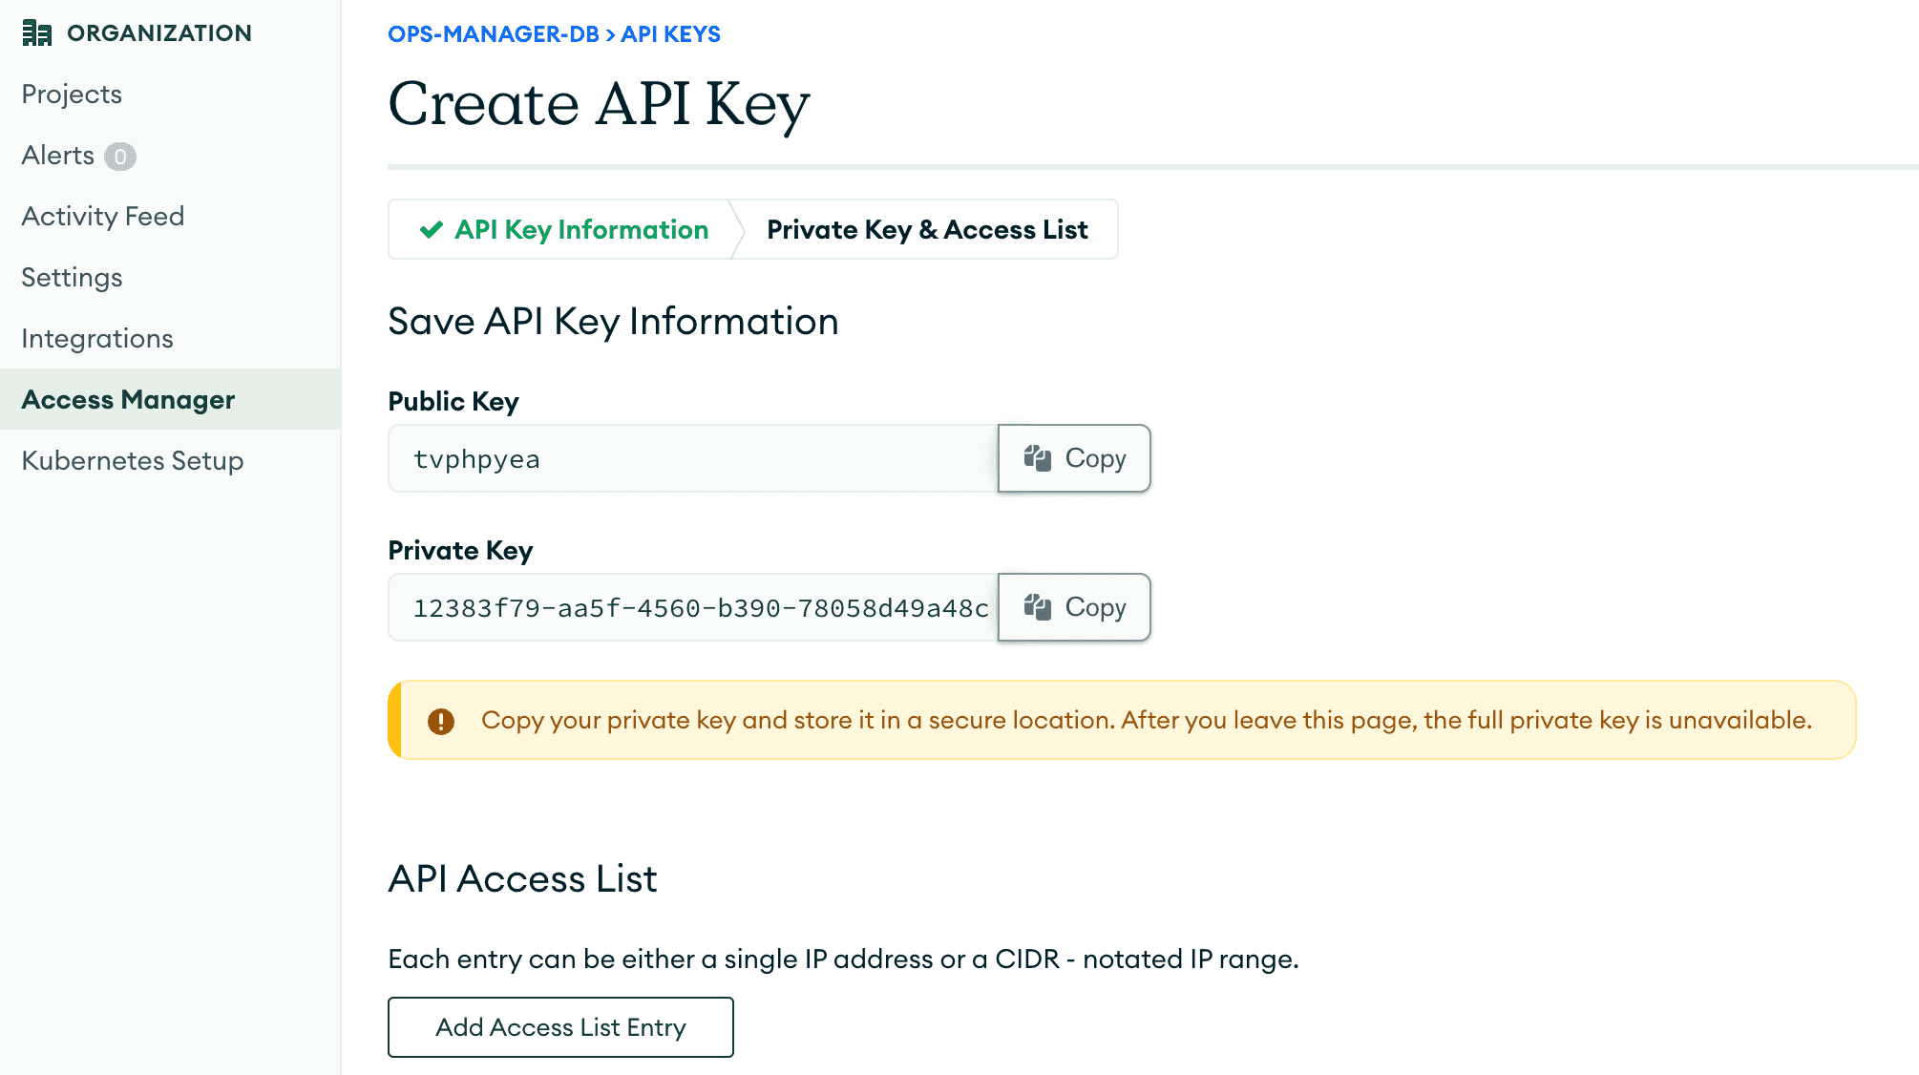Open the Integrations sidebar link
This screenshot has height=1075, width=1919.
pyautogui.click(x=97, y=337)
